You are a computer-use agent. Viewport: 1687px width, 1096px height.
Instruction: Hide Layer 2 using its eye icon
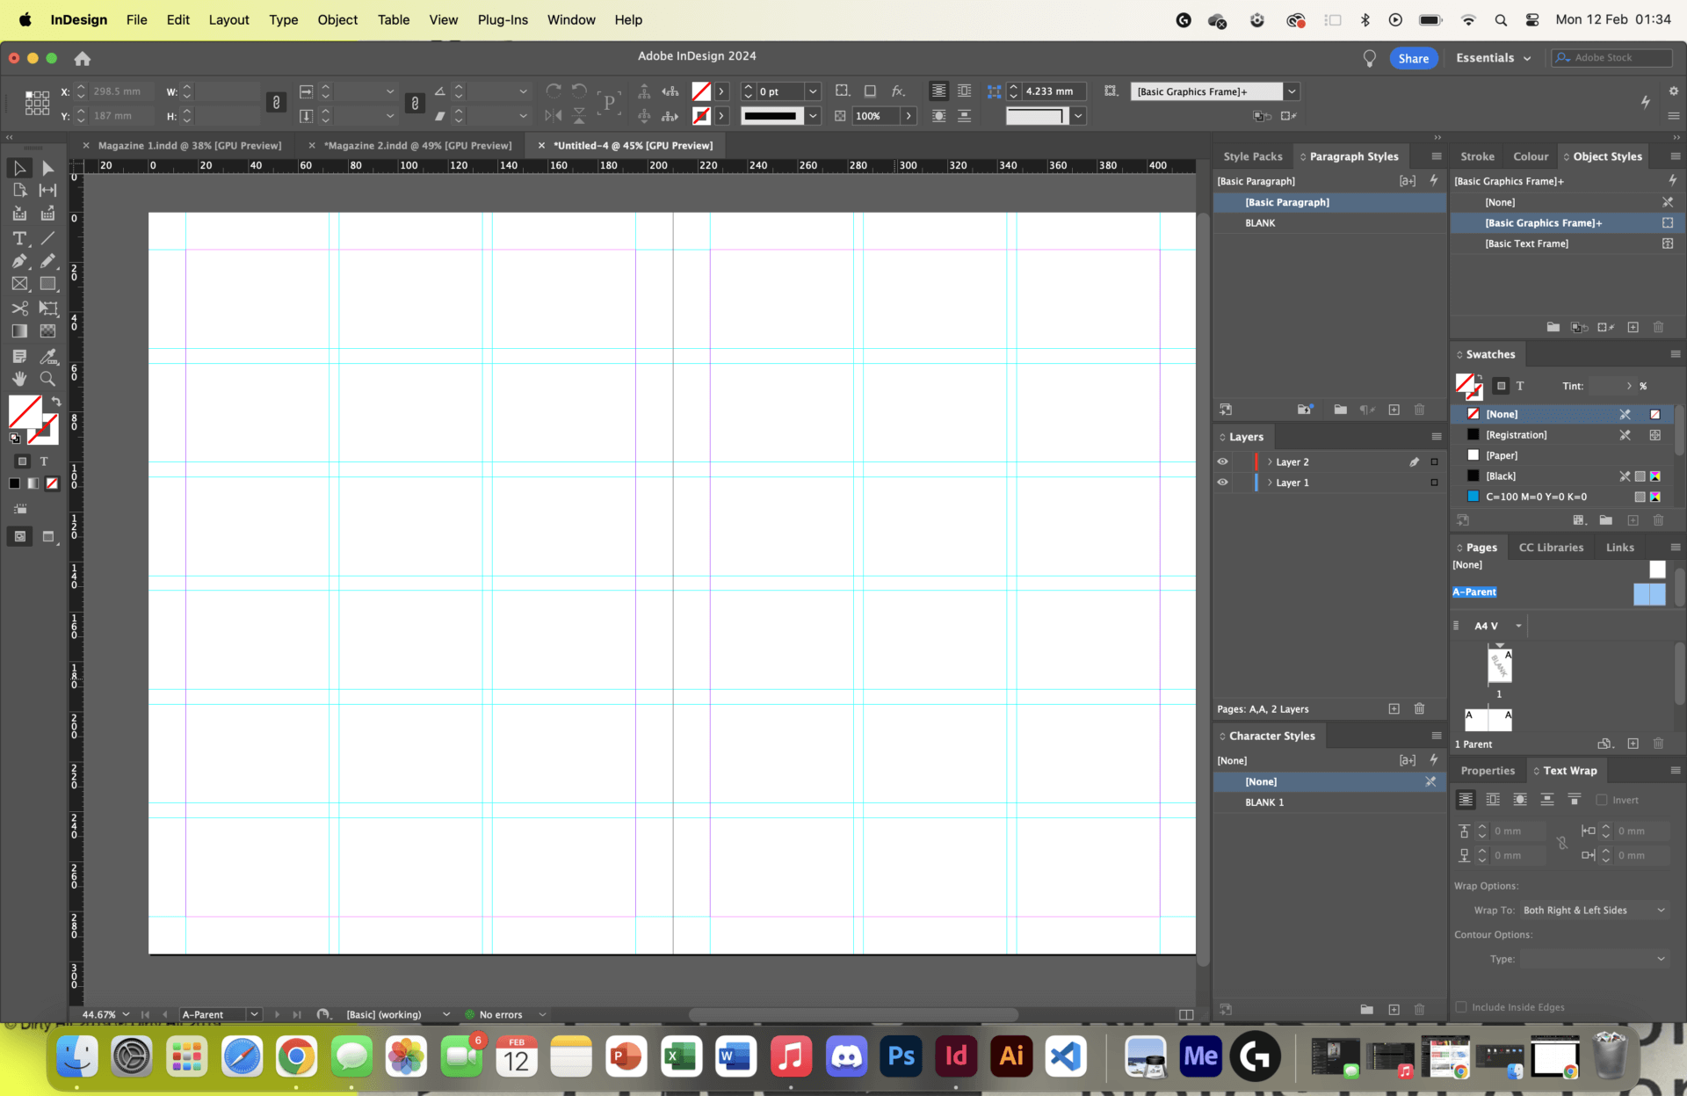[x=1222, y=461]
